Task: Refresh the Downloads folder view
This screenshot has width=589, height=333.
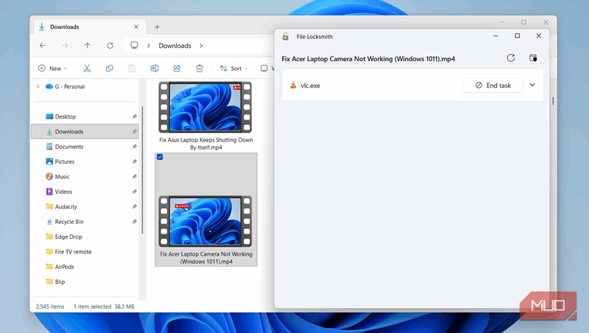Action: [110, 46]
